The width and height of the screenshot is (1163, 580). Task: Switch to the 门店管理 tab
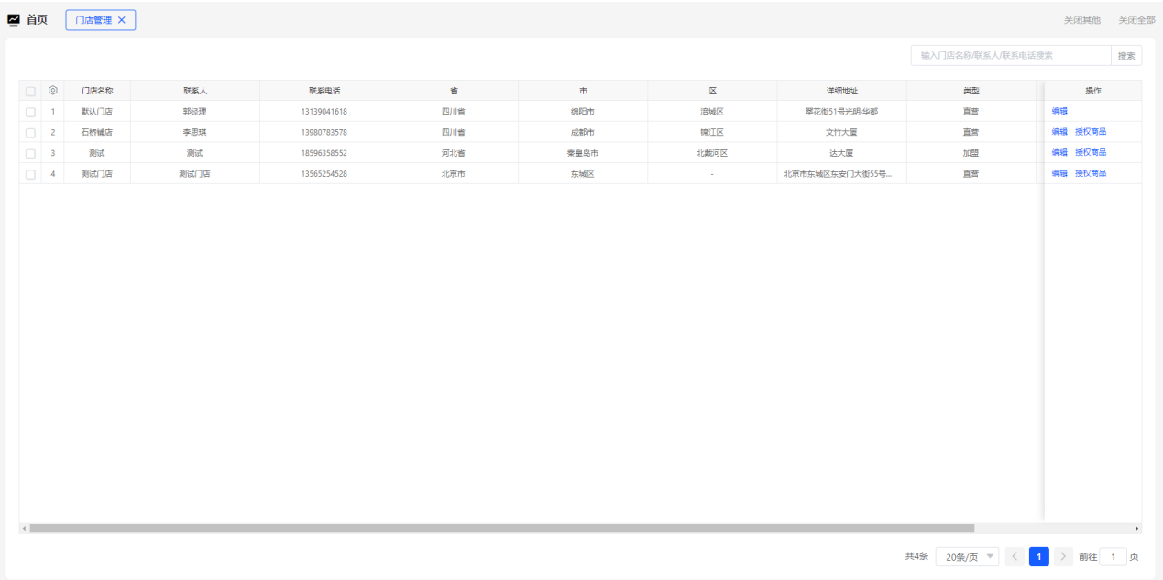[x=93, y=20]
